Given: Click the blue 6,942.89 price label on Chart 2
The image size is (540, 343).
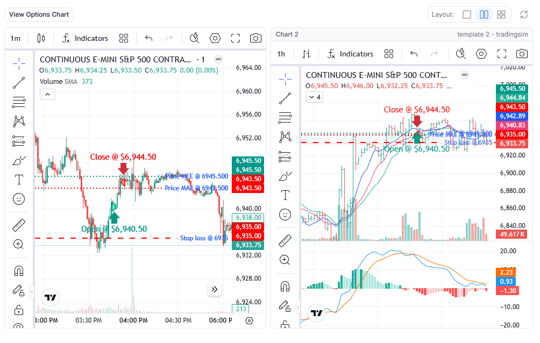Looking at the screenshot, I should coord(512,117).
